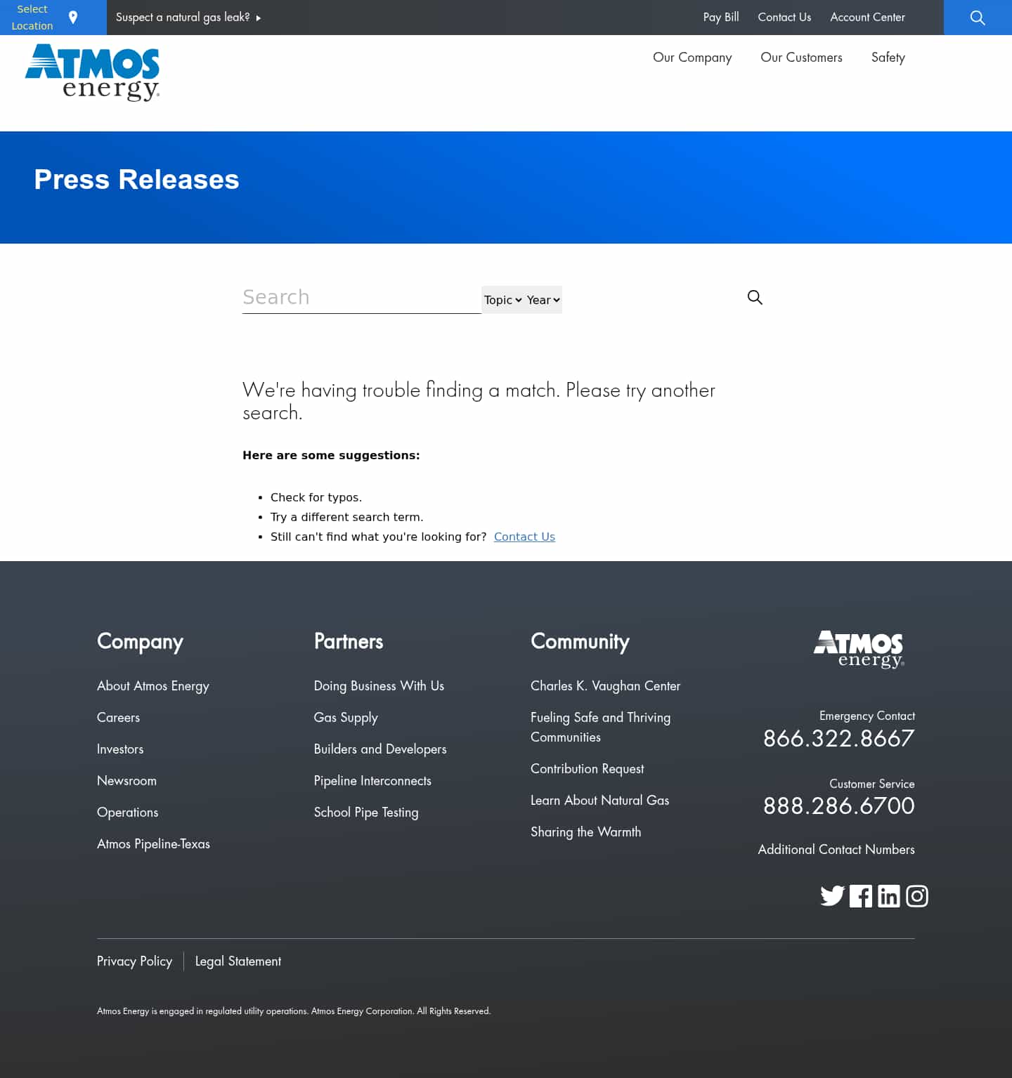The width and height of the screenshot is (1012, 1078).
Task: Open 'Suspect a natural gas leak?' link
Action: tap(183, 17)
